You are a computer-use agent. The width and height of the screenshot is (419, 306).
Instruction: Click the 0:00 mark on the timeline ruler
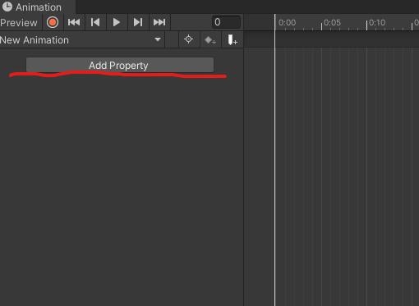coord(287,22)
